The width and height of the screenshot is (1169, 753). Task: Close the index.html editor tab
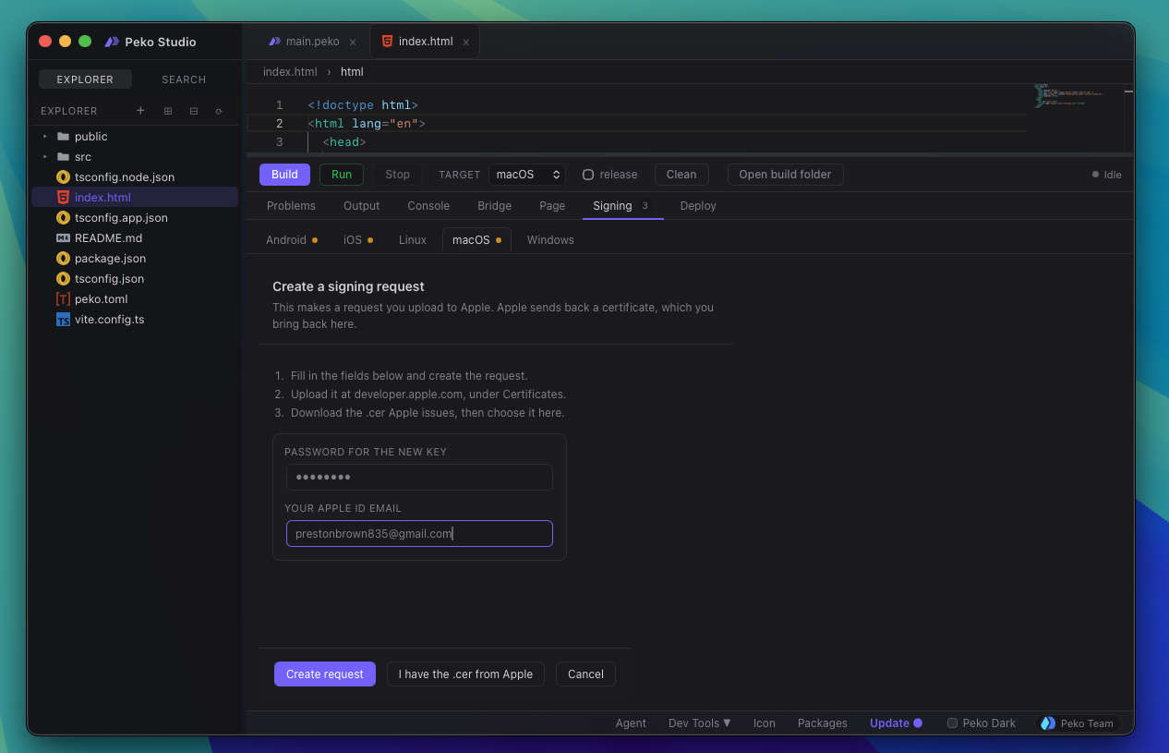[466, 43]
